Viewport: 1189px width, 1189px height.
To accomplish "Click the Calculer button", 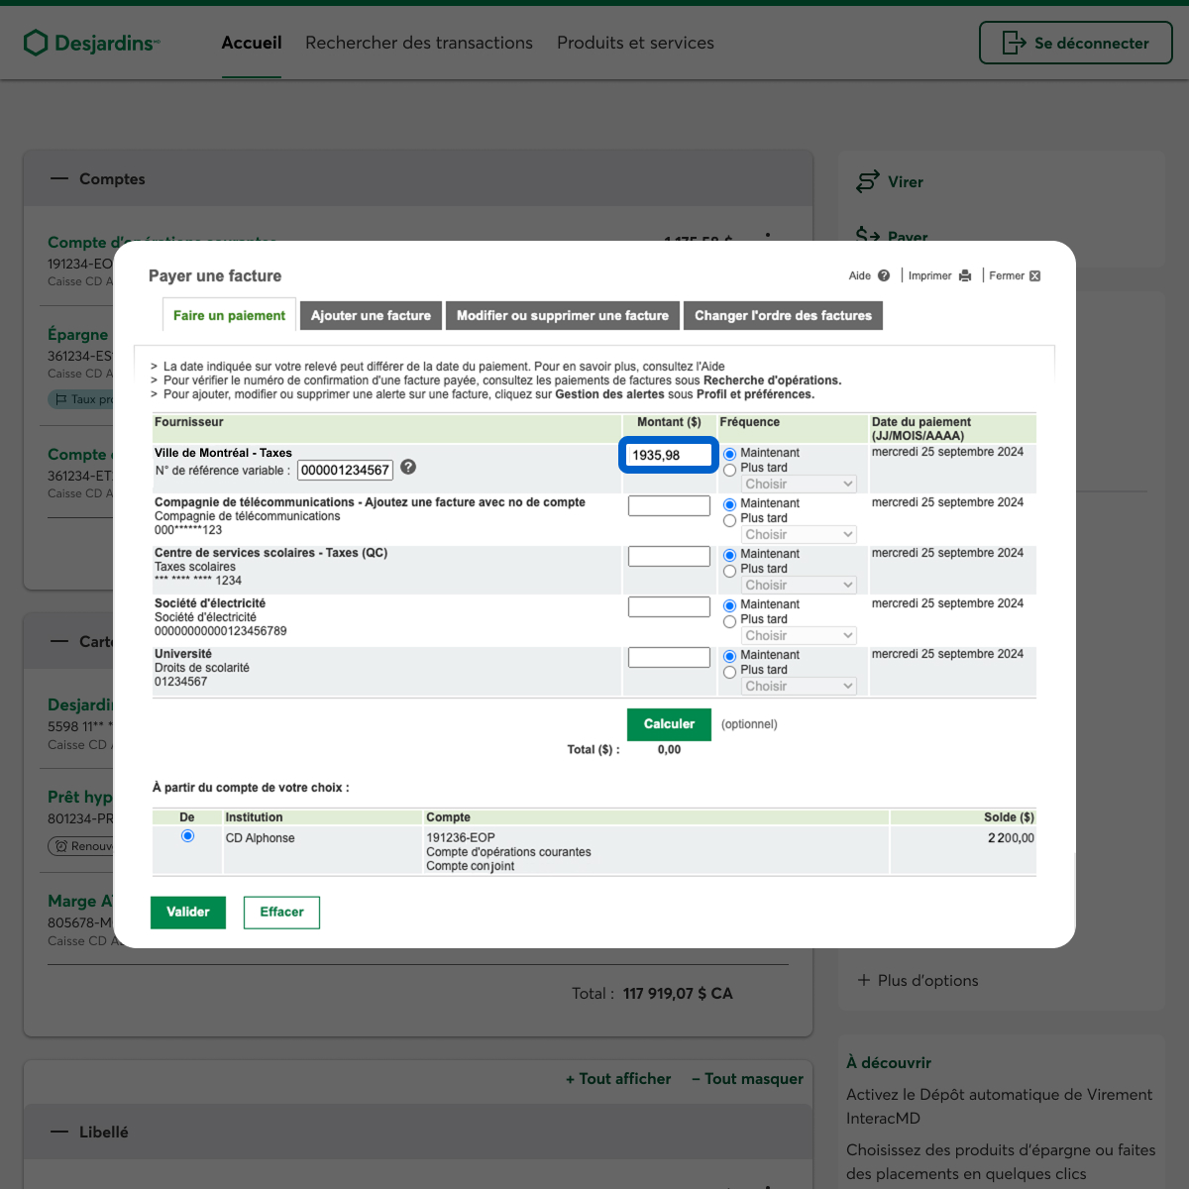I will point(669,724).
